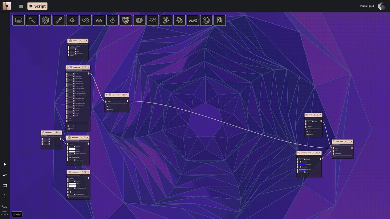Collapse vector XYZ node with bottom chevron

43,147
